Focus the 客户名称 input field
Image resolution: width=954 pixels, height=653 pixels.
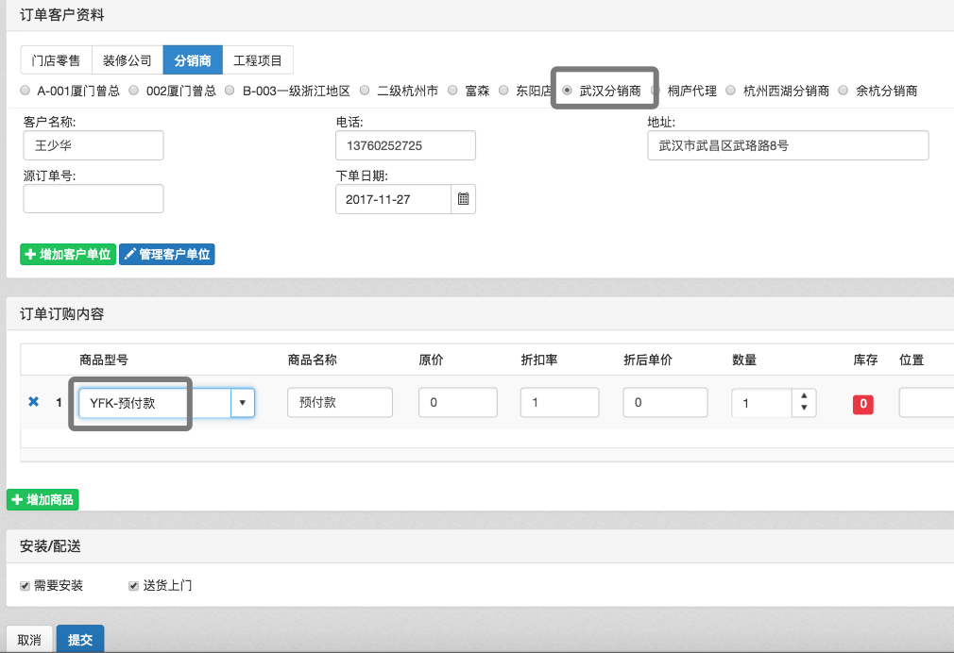94,145
